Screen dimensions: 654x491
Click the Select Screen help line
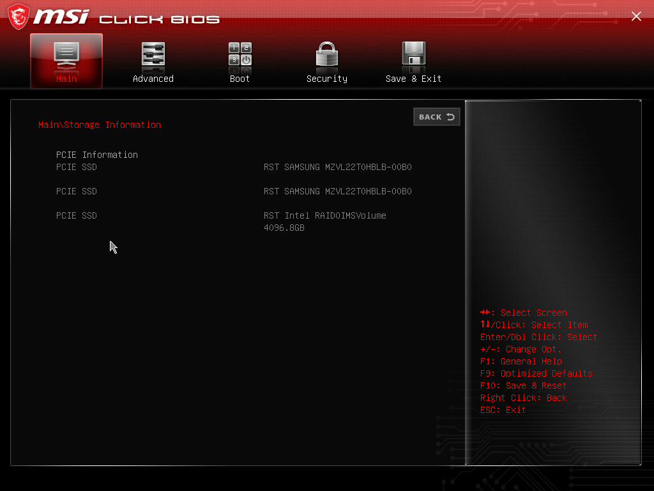click(524, 313)
